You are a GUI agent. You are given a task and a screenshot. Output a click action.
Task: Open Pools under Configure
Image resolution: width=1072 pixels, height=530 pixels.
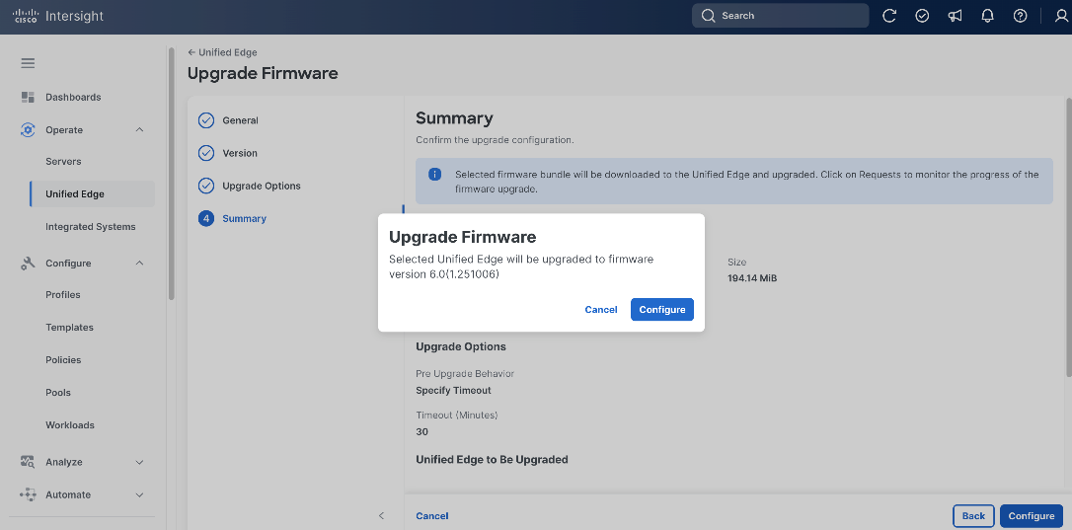click(x=58, y=393)
